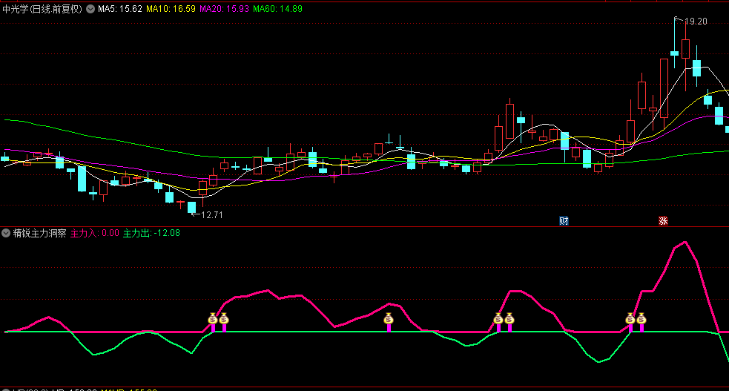Screen dimensions: 729x391
Task: Select the green MA60 14.89 label
Action: (277, 10)
